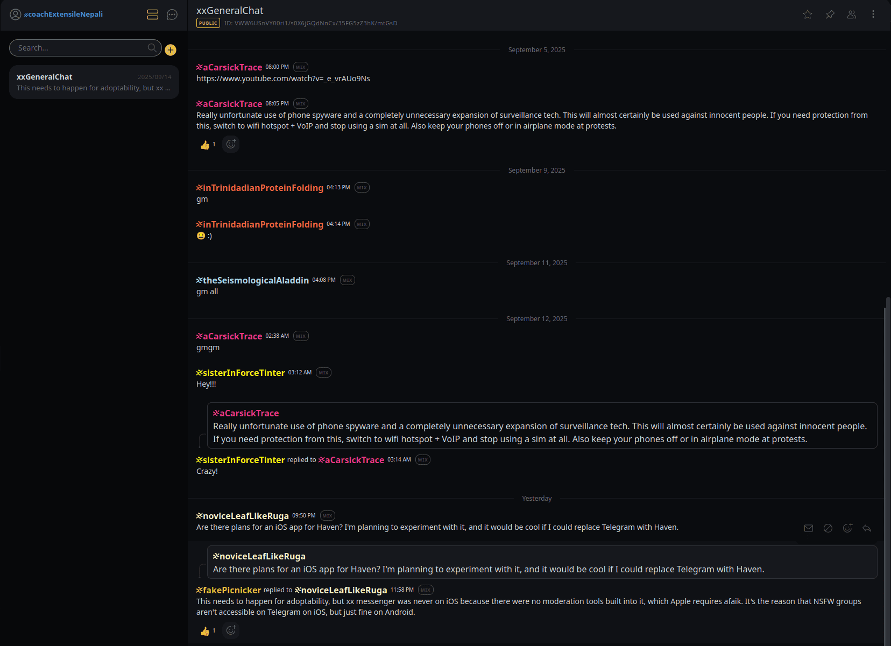Screen dimensions: 891x646
Task: Toggle thumbs-up reaction on aCarsickTrace's spyware message
Action: (208, 145)
